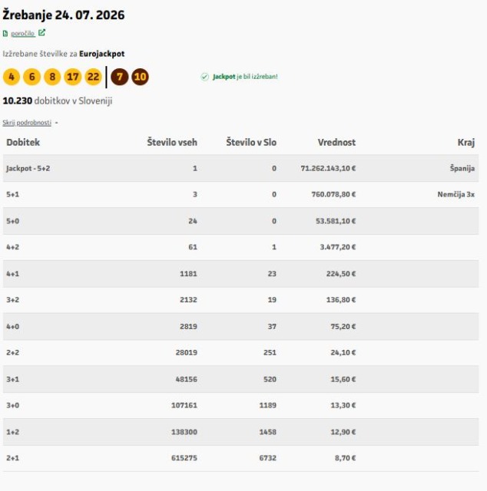The width and height of the screenshot is (487, 491).
Task: Click the 2+2 row label
Action: [13, 353]
